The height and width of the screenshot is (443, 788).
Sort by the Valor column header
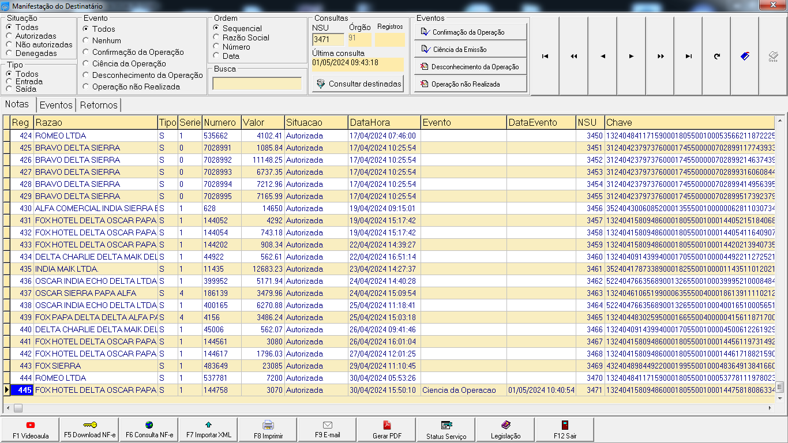[262, 122]
